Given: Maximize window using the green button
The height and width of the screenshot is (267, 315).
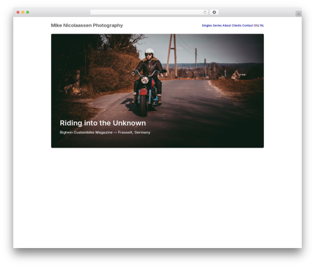Looking at the screenshot, I should (28, 13).
